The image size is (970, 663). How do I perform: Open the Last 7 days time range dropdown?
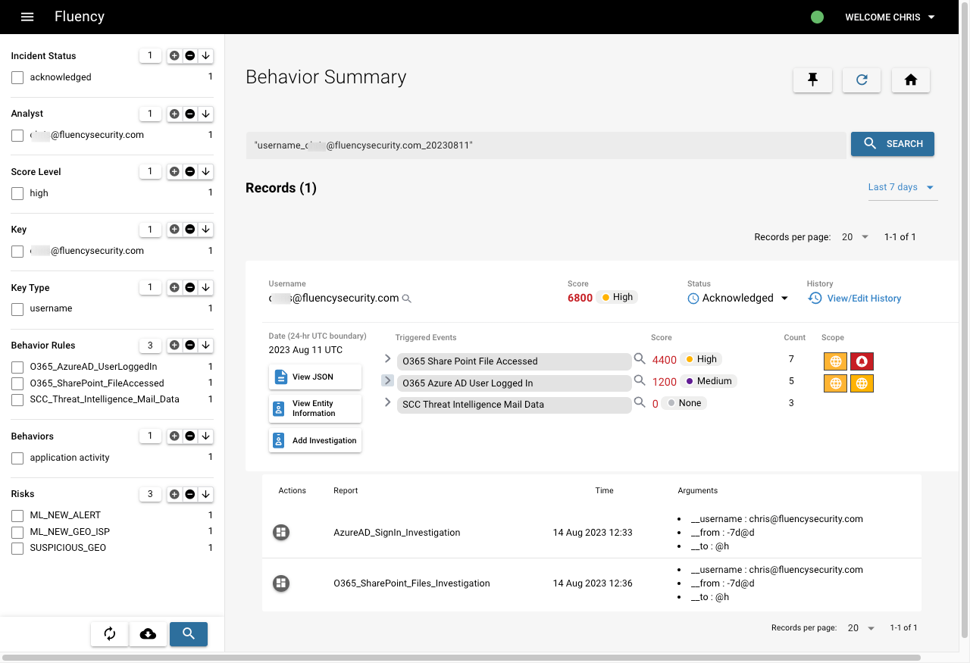(x=902, y=187)
